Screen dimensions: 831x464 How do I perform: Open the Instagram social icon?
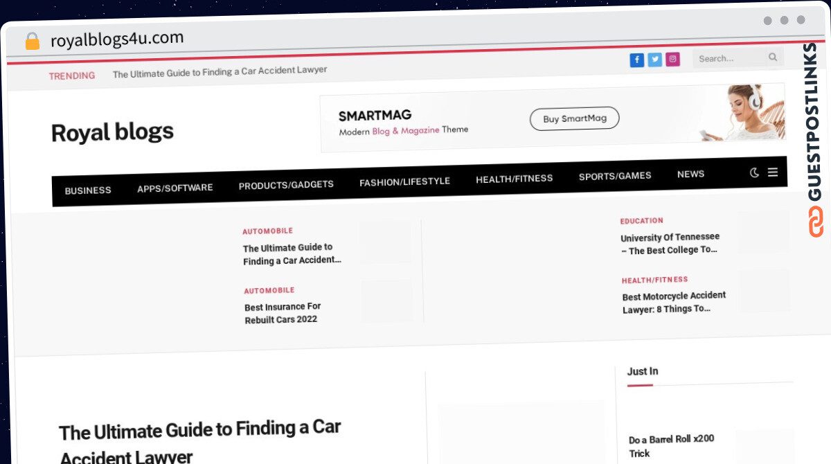click(x=673, y=59)
